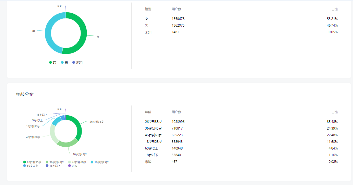The width and height of the screenshot is (353, 185).
Task: Click the 占比 header in gender table
Action: click(x=335, y=9)
